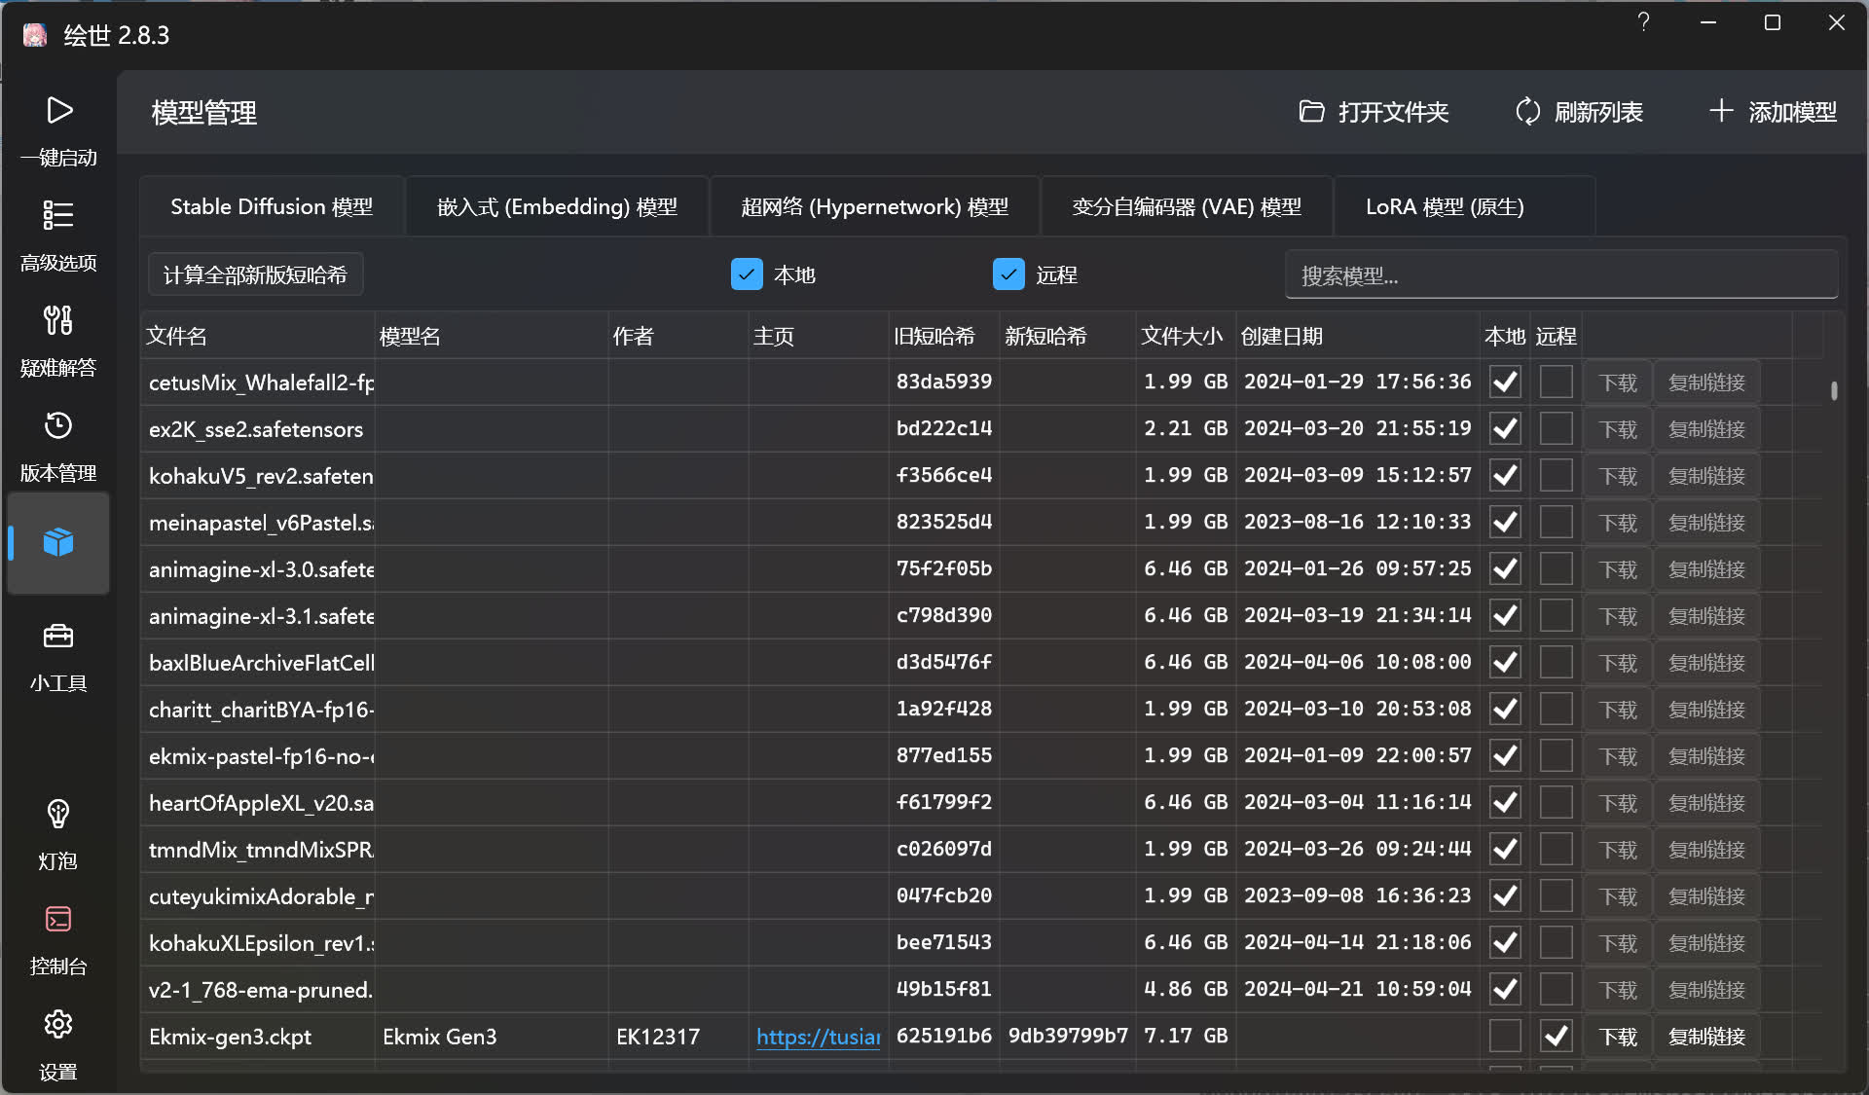Click the lightbulb icon in sidebar
This screenshot has width=1869, height=1095.
pyautogui.click(x=58, y=814)
